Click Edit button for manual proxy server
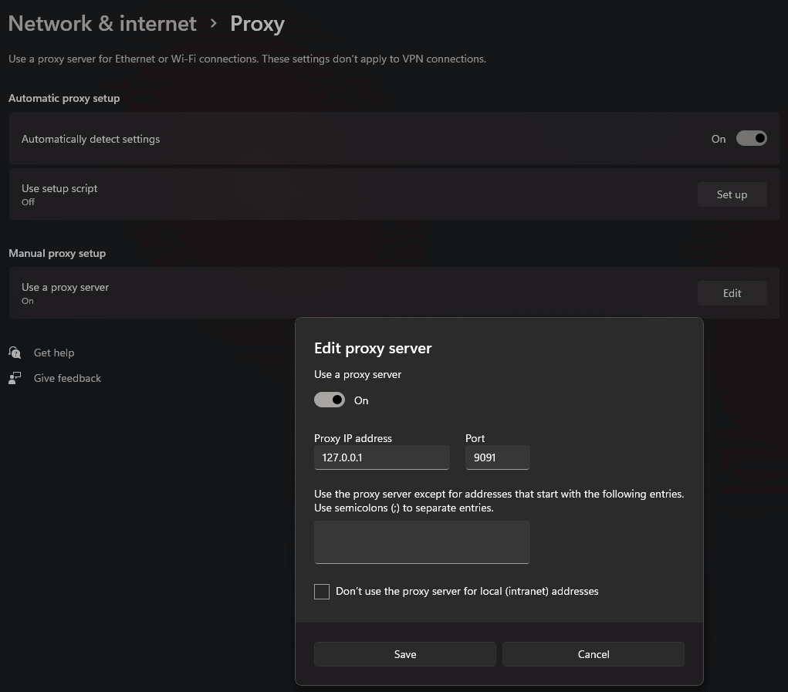This screenshot has width=788, height=692. click(x=732, y=293)
